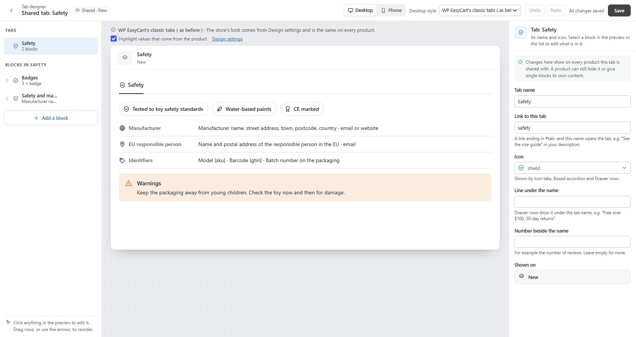The image size is (636, 337).
Task: Select the Safety tab in the preview
Action: tap(132, 85)
